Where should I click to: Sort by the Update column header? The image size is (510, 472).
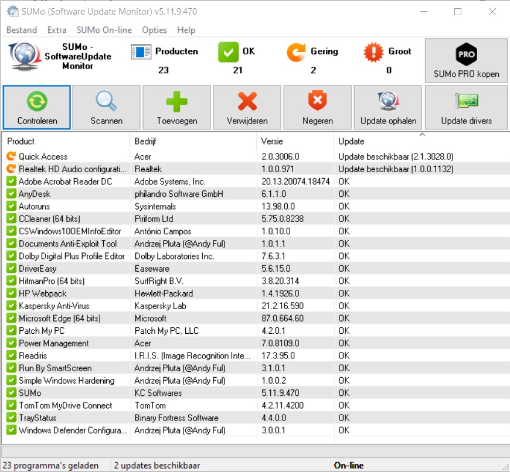pyautogui.click(x=421, y=141)
